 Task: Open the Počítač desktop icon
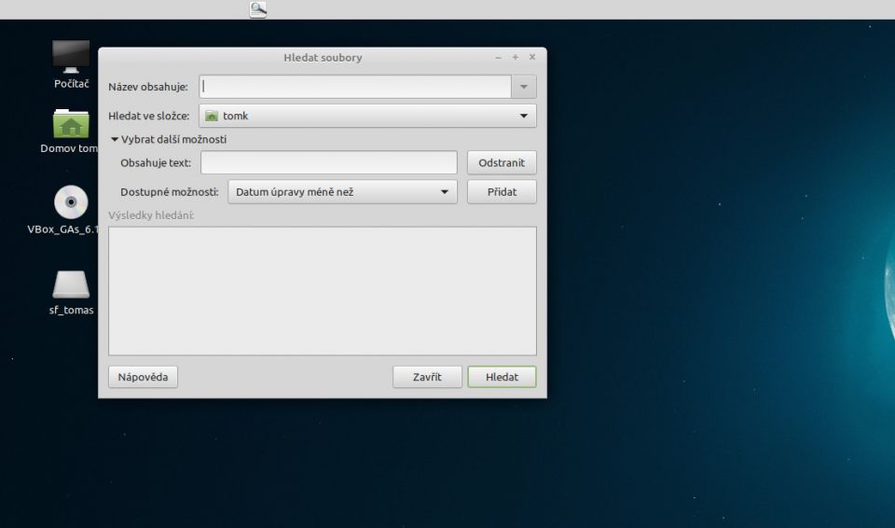click(71, 57)
